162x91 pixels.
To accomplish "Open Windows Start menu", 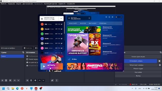I will (3, 88).
